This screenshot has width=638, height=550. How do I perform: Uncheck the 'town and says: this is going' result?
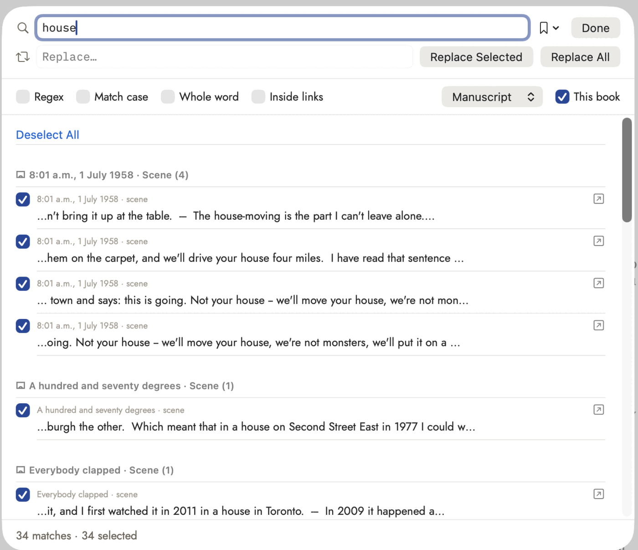tap(23, 284)
